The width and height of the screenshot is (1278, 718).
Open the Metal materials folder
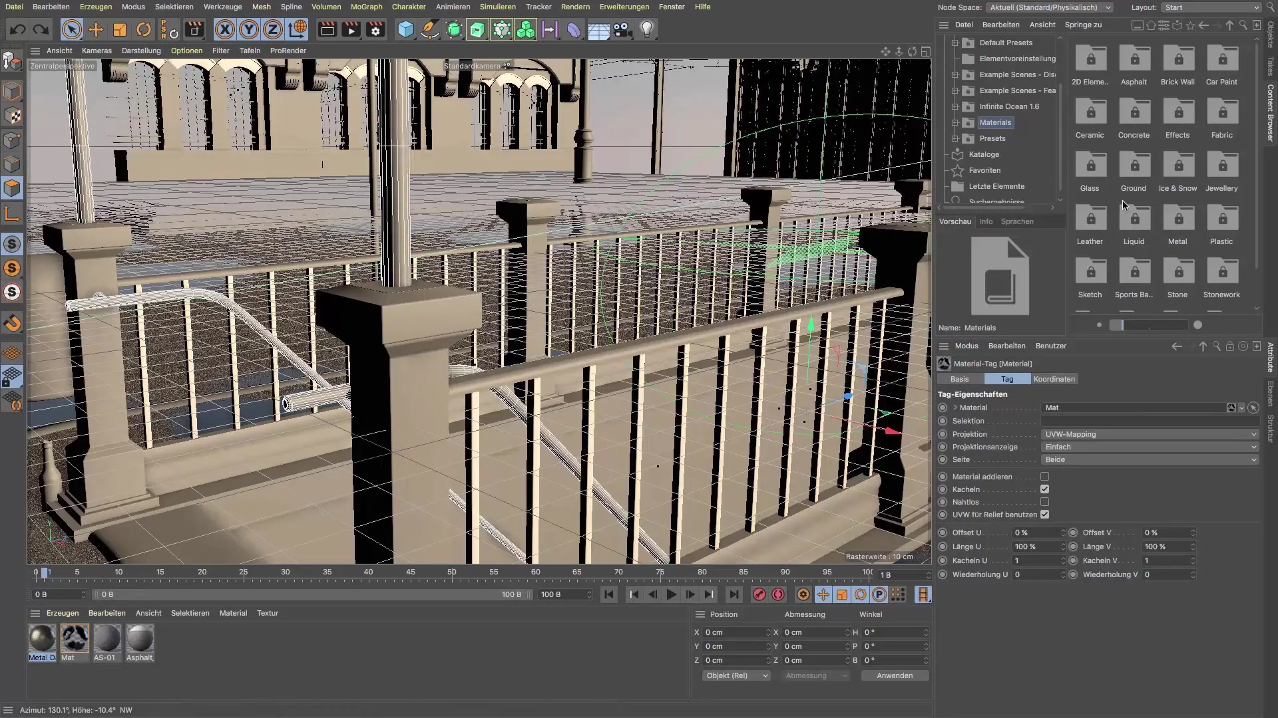pos(1177,225)
